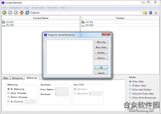Click the Specified zero fill input field

point(95,94)
